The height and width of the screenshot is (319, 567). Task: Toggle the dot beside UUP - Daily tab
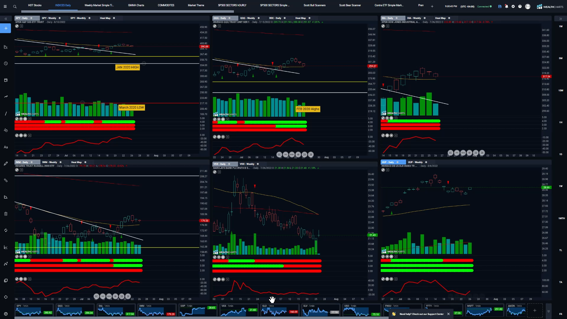(397, 162)
